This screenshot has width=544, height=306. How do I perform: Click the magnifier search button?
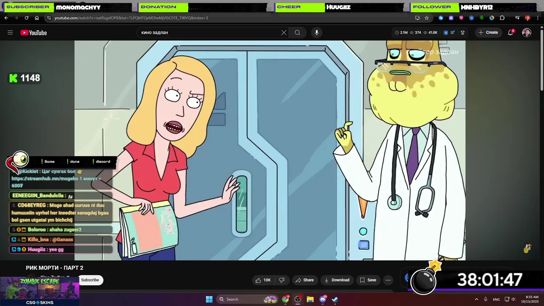(x=297, y=32)
